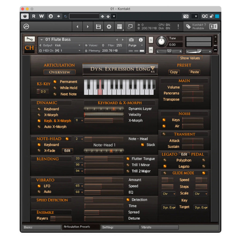Open vibrato Speed value 65 dropdown
This screenshot has width=241, height=241.
[x=79, y=186]
